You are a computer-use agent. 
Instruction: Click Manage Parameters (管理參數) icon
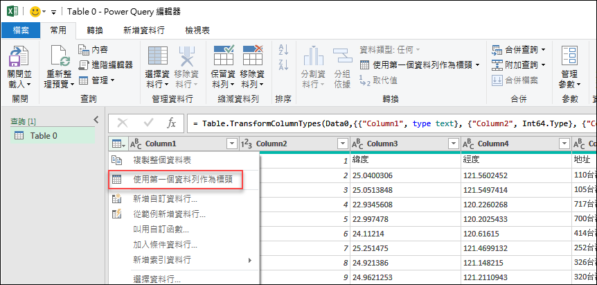[569, 56]
